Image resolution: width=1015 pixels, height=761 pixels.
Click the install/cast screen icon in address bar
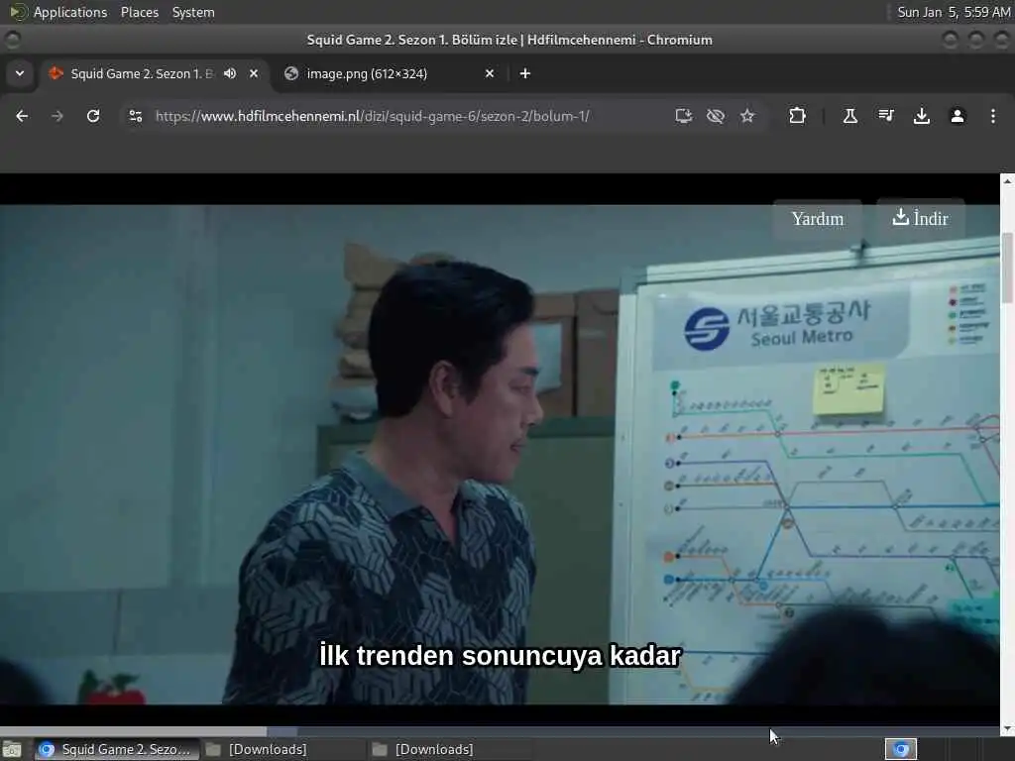(x=684, y=116)
